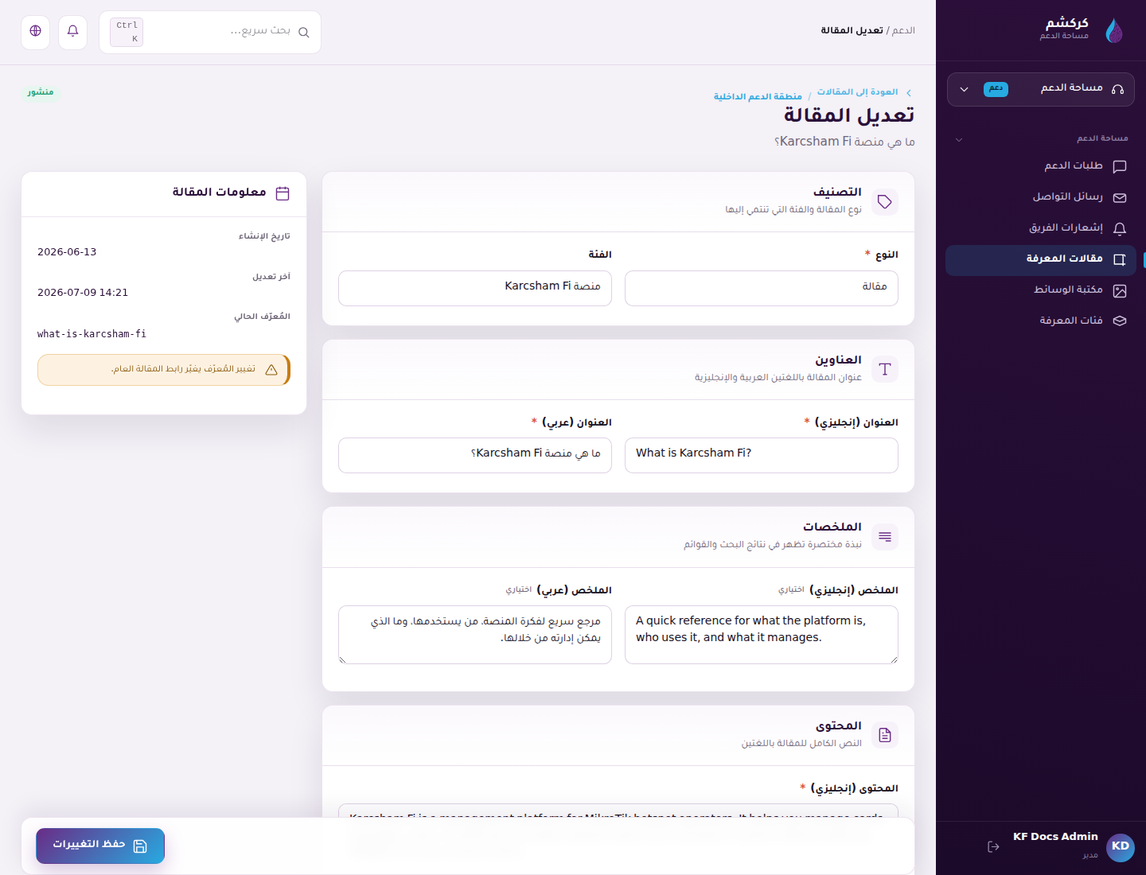Click the creation date 2026-06-13
This screenshot has height=875, width=1146.
click(x=67, y=252)
